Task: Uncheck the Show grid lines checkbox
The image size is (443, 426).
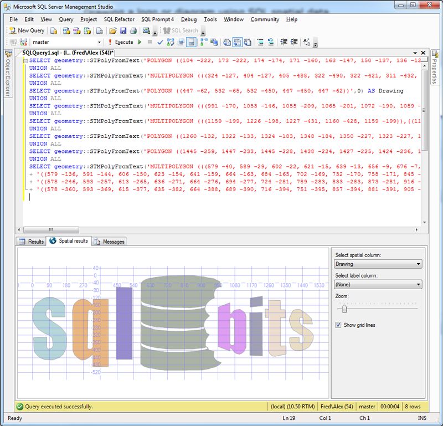Action: (338, 325)
